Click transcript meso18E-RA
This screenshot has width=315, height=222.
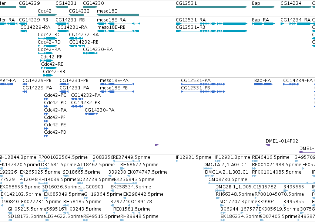point(111,20)
